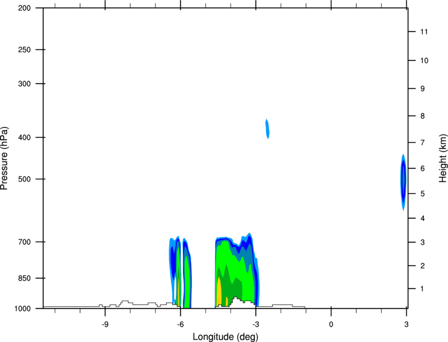This screenshot has height=342, width=448.
Task: Pick the 3 km height tick label
Action: [423, 243]
